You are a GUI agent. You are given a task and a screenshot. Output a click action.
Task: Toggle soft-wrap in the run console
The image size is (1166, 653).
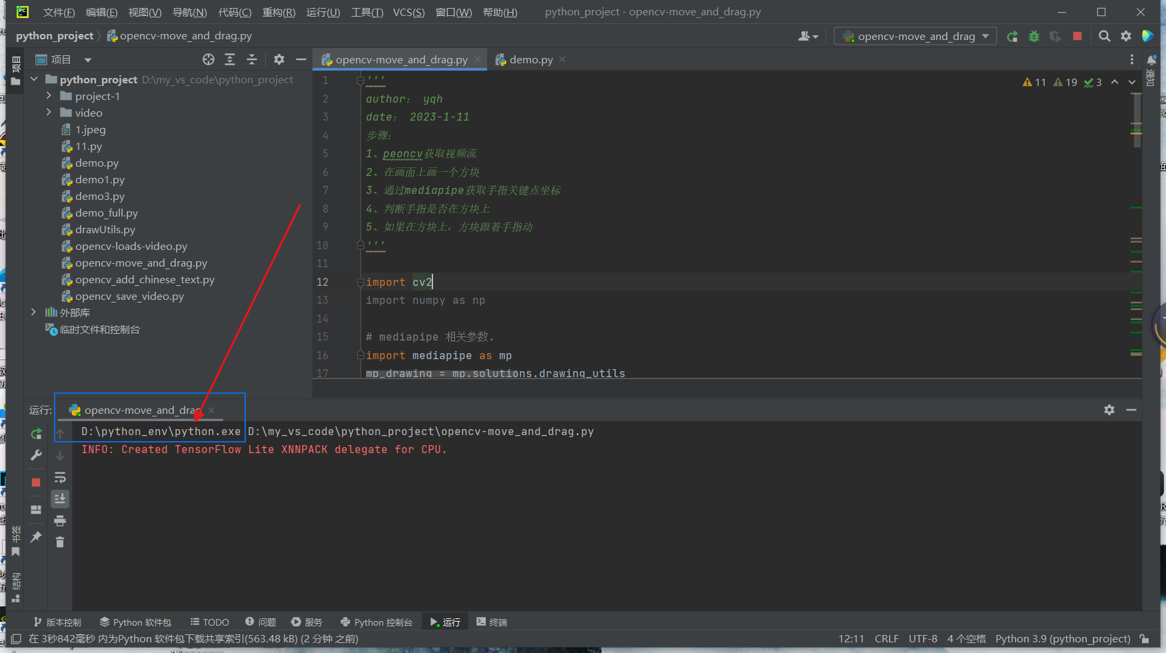(60, 477)
